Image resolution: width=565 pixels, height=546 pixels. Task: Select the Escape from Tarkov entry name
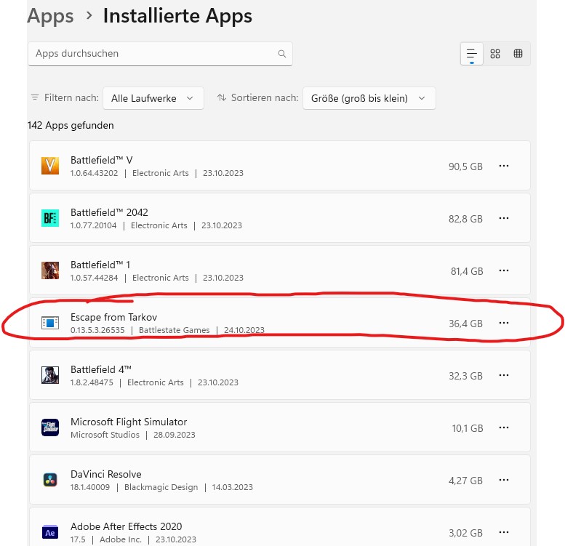(x=114, y=317)
